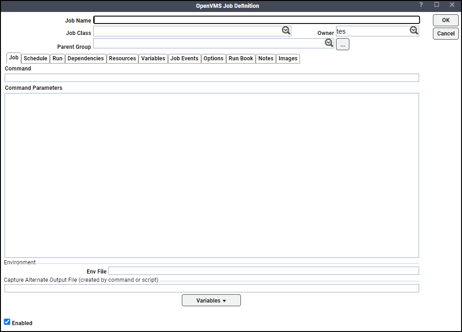Open the Dependencies tab
Image resolution: width=462 pixels, height=332 pixels.
point(85,58)
